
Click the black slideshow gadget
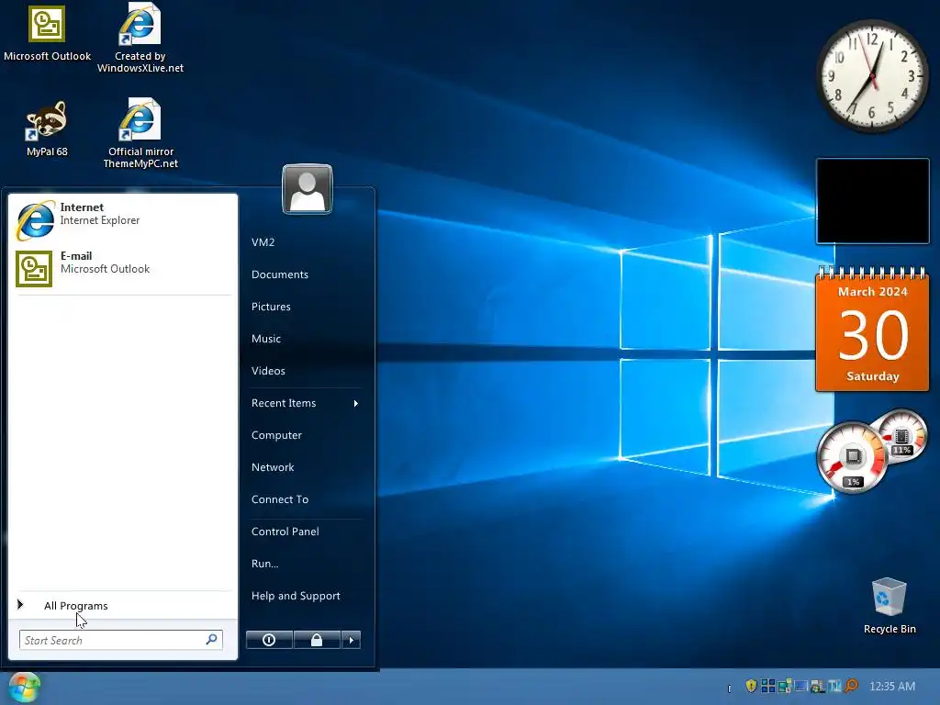tap(872, 201)
